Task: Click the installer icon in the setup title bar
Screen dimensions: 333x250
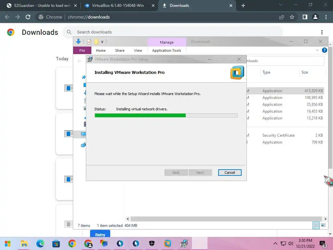Action: 90,59
